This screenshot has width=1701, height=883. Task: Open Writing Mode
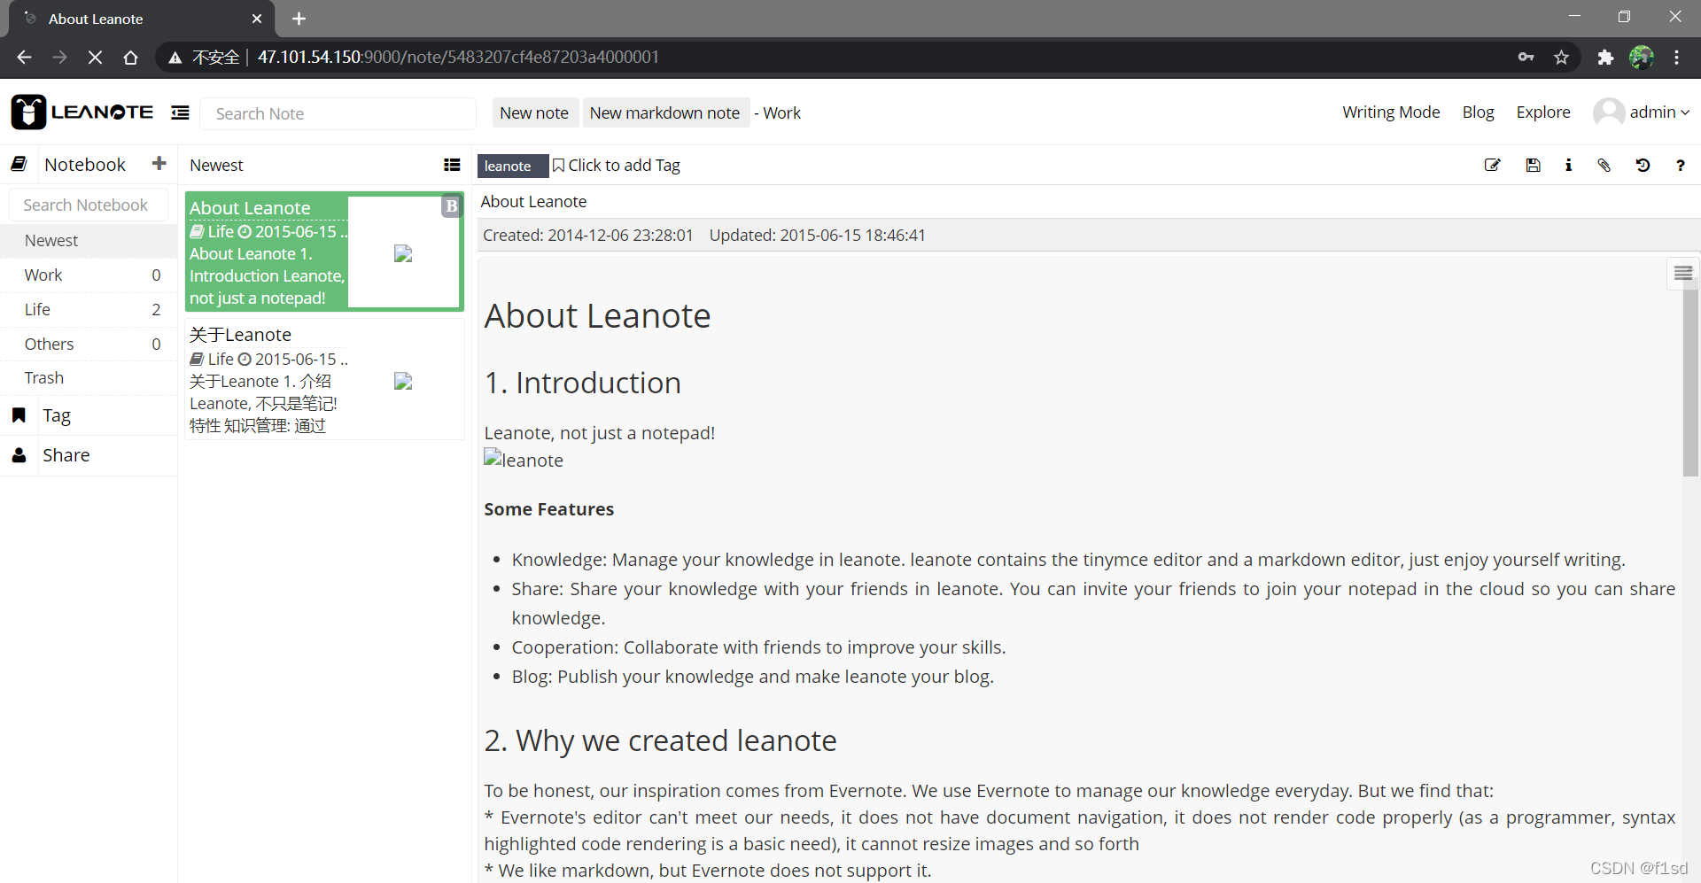pos(1391,112)
